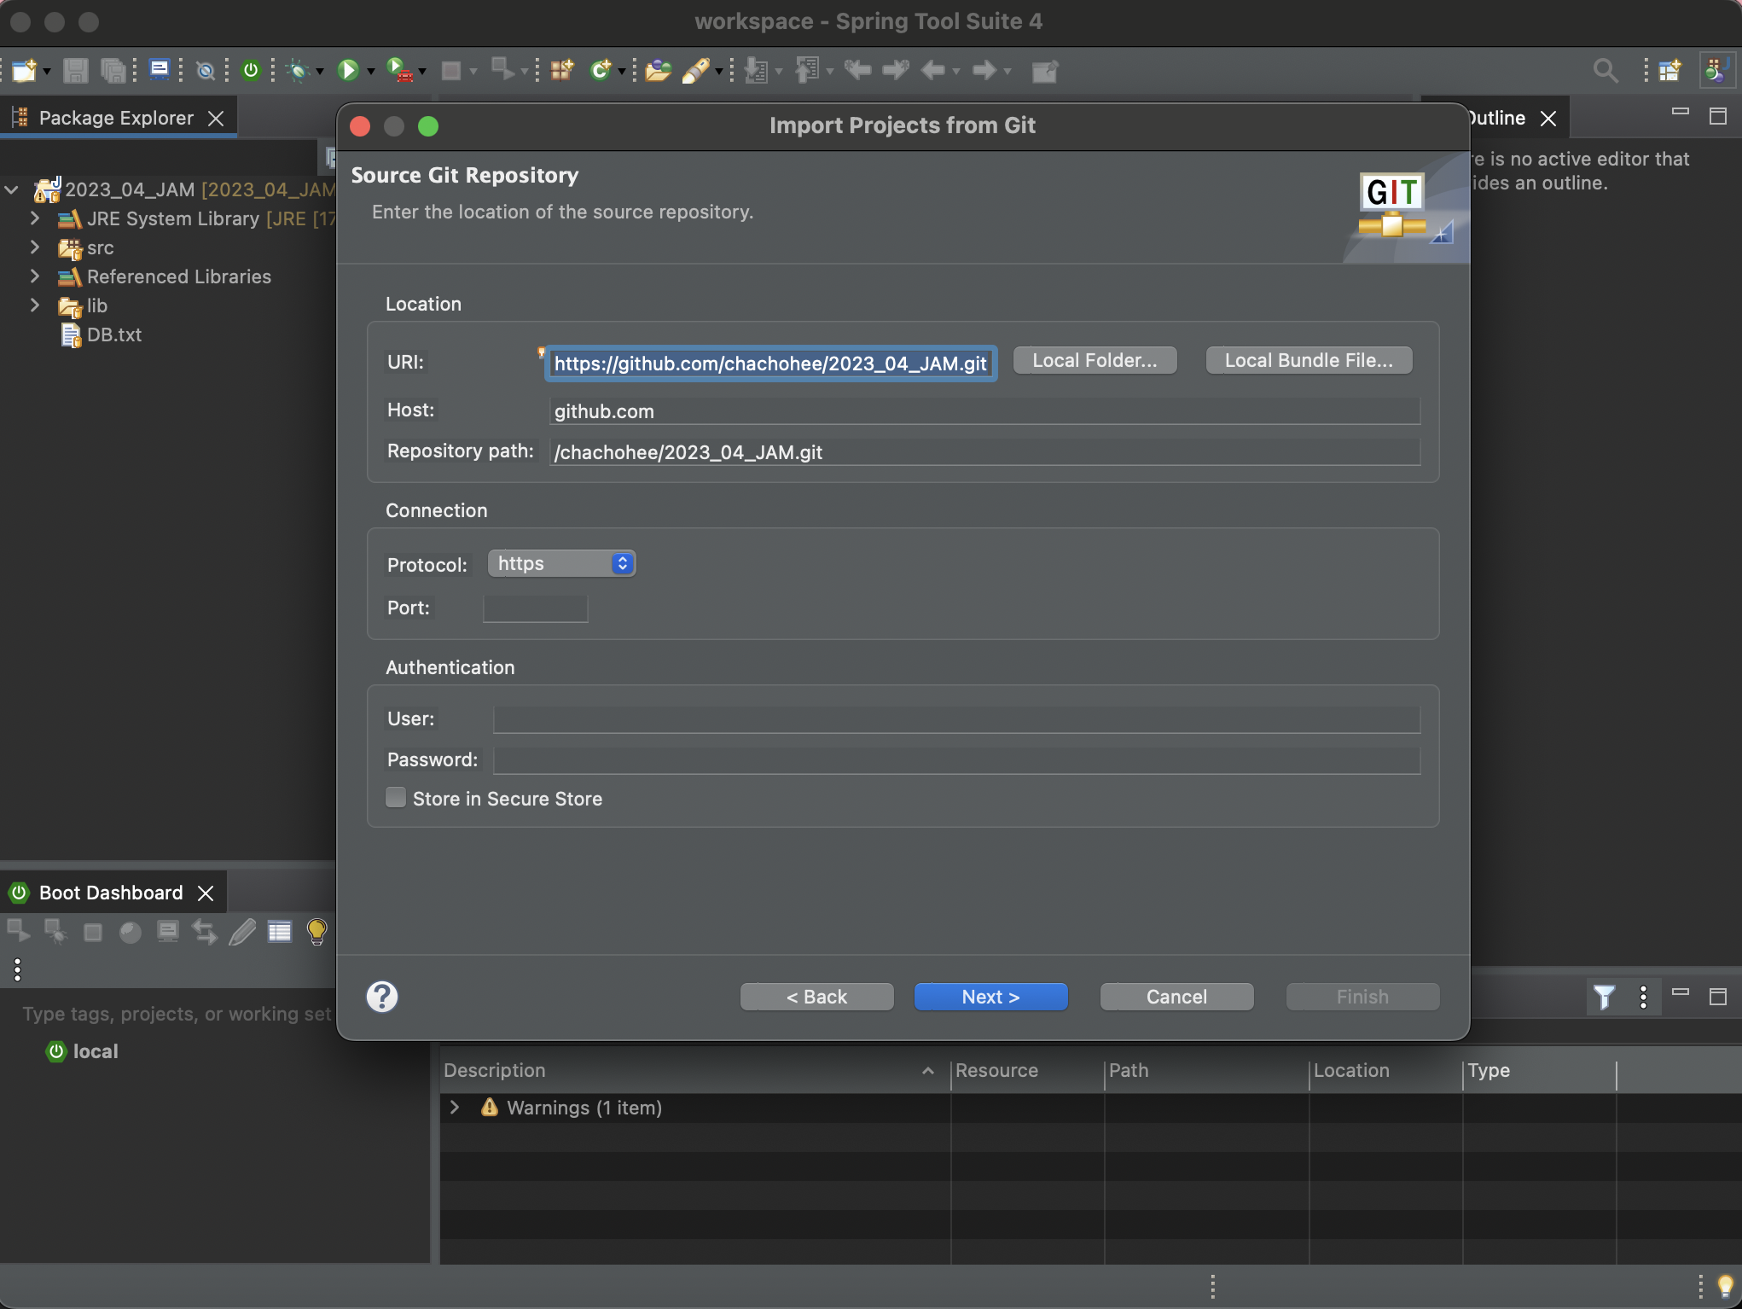The width and height of the screenshot is (1742, 1309).
Task: Click the Open Perspective icon
Action: point(1670,70)
